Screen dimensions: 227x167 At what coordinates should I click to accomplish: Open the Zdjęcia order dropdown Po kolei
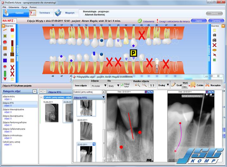[x=99, y=86]
